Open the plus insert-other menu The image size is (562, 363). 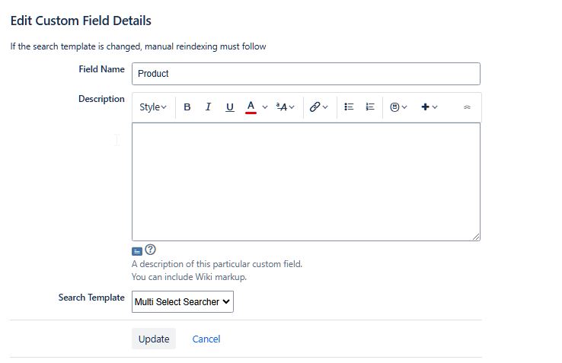[429, 107]
